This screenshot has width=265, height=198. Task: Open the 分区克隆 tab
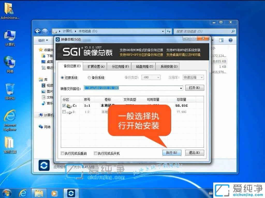[119, 66]
